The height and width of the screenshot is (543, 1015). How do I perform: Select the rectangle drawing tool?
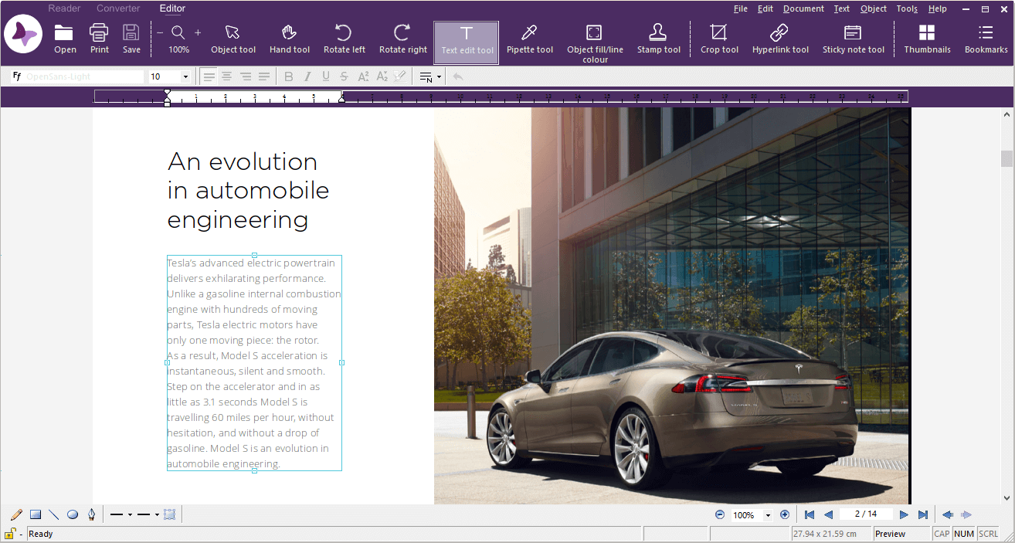[36, 514]
